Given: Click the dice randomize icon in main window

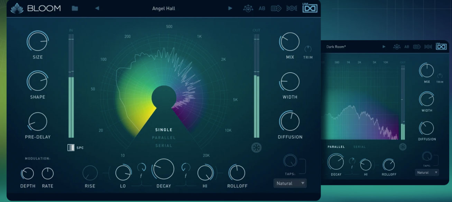Looking at the screenshot, I should [x=276, y=8].
